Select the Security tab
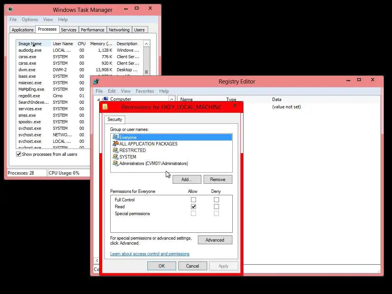 point(115,119)
